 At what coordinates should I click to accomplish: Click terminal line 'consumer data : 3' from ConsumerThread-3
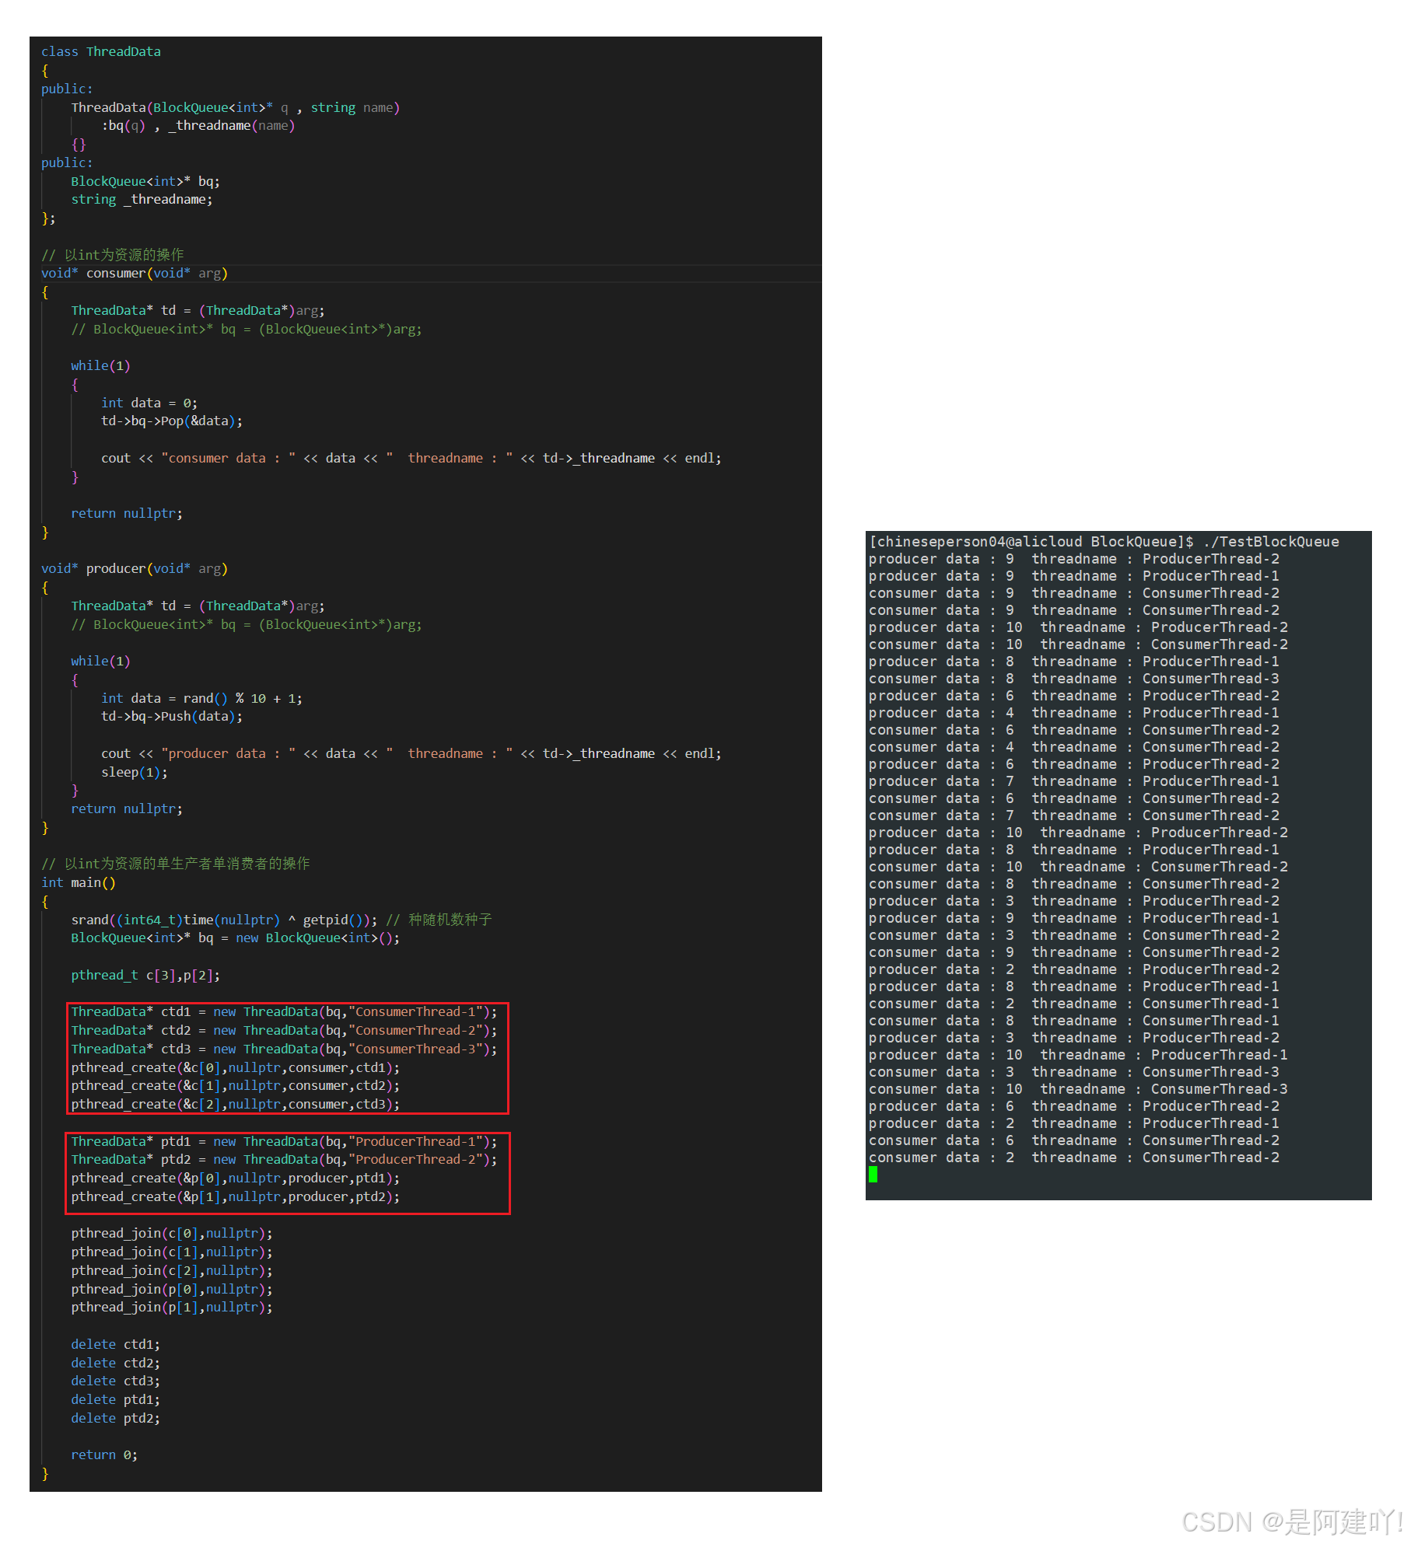point(1073,1071)
